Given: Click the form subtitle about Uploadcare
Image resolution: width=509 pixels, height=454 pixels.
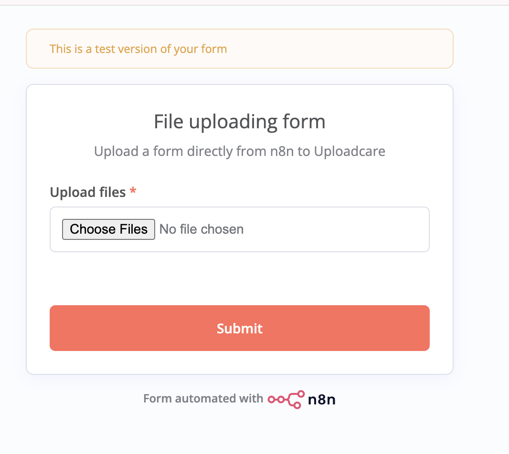Looking at the screenshot, I should click(x=239, y=151).
